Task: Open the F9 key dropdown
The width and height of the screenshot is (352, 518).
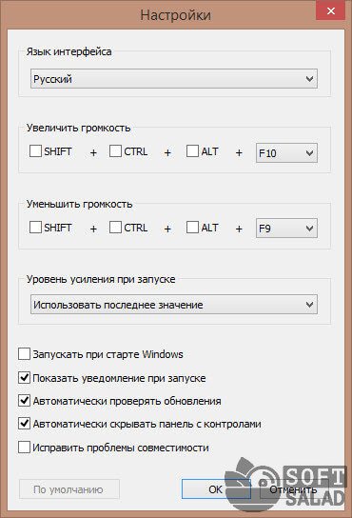Action: click(286, 229)
